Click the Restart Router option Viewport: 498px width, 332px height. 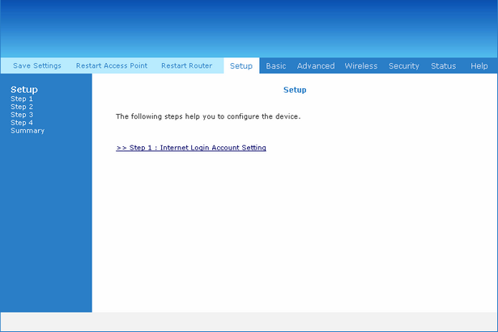click(187, 65)
